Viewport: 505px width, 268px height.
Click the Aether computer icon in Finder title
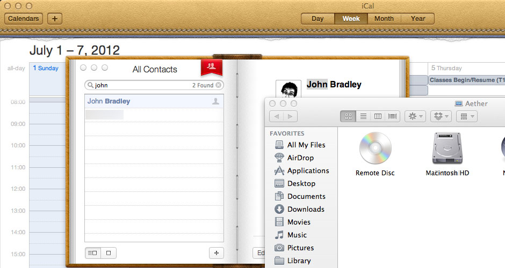click(459, 103)
